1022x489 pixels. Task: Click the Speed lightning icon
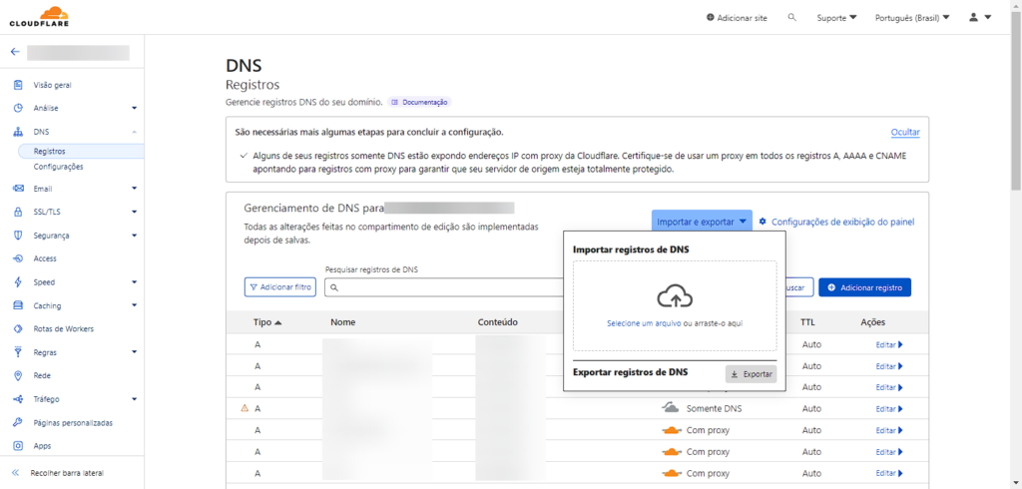pyautogui.click(x=18, y=282)
